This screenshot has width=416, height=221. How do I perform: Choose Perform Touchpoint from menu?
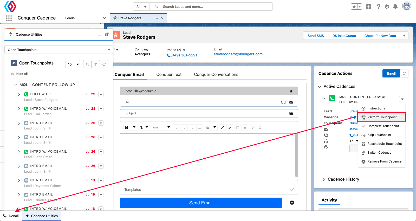(x=382, y=117)
